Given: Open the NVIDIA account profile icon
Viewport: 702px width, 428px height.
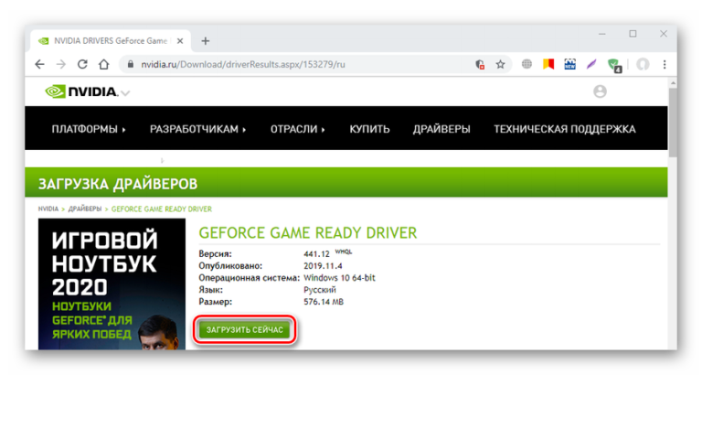Looking at the screenshot, I should (x=600, y=91).
